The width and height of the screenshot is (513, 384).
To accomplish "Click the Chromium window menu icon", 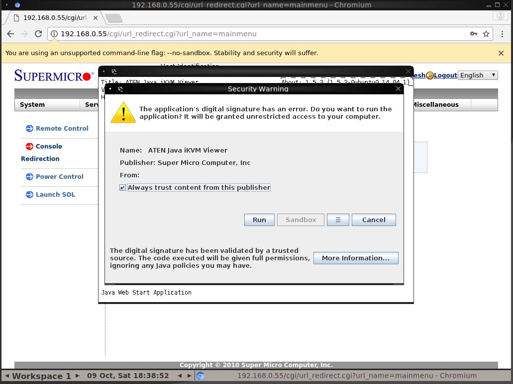I will (17, 5).
